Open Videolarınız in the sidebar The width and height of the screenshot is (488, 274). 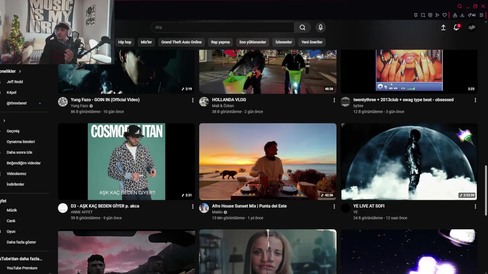16,174
